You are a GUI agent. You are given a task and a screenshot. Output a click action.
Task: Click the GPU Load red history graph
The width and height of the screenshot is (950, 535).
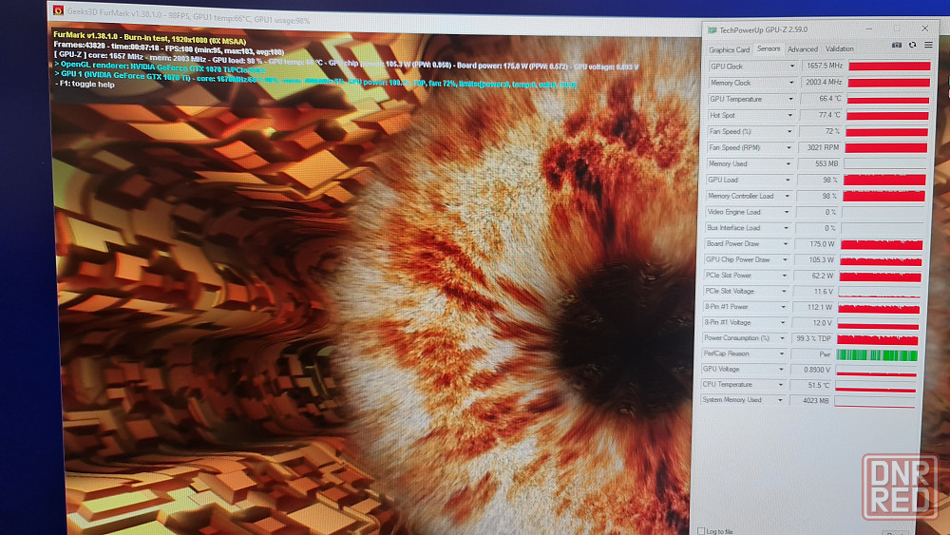click(x=884, y=180)
